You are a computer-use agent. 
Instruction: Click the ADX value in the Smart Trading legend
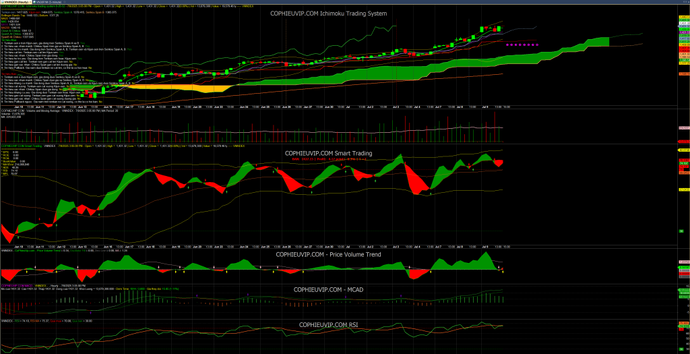pos(15,167)
